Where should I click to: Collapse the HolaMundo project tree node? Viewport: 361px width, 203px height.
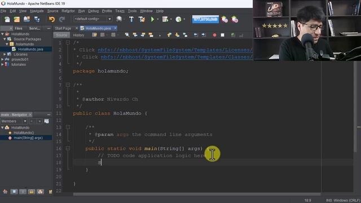coord(2,34)
